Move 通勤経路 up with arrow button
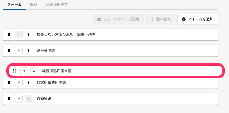The width and height of the screenshot is (229, 113). click(19, 99)
